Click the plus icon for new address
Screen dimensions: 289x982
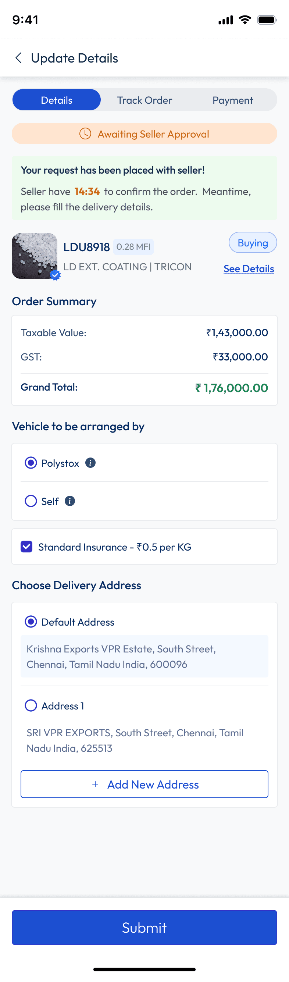95,784
